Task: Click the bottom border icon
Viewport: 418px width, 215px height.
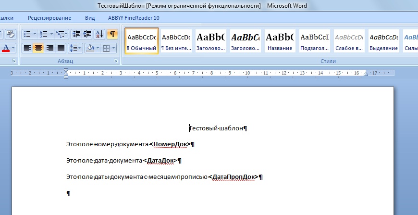Action: pos(106,48)
